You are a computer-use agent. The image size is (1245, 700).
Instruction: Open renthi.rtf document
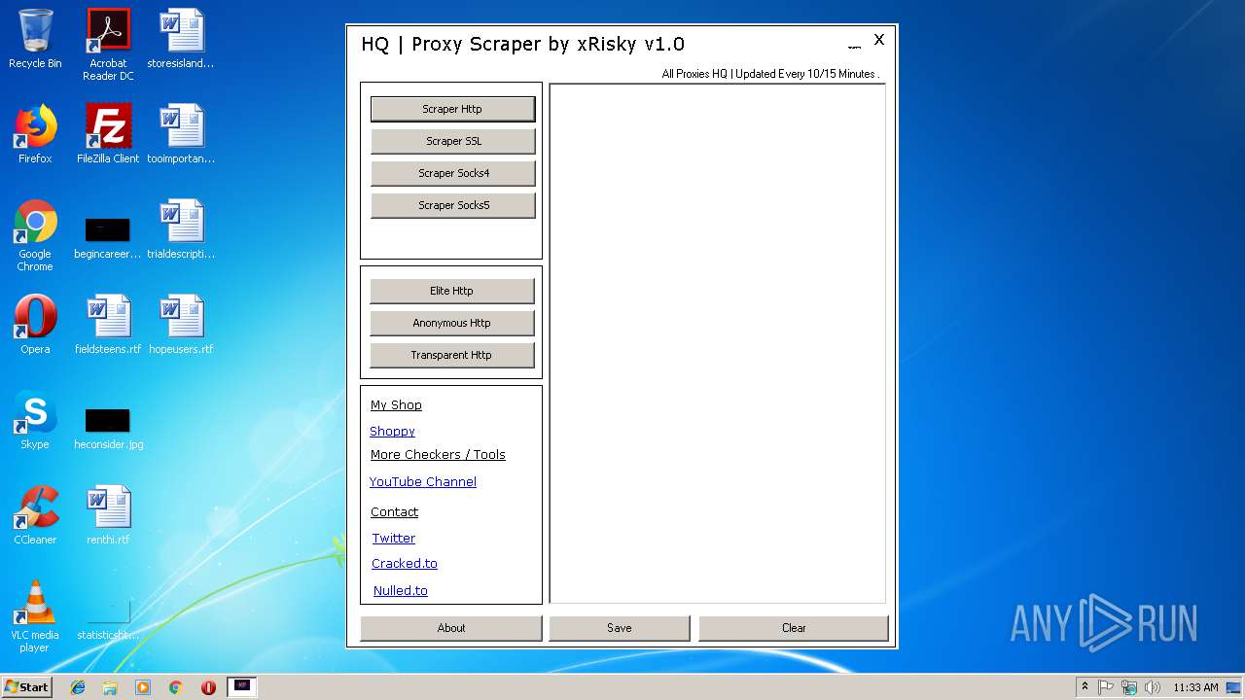[x=108, y=515]
